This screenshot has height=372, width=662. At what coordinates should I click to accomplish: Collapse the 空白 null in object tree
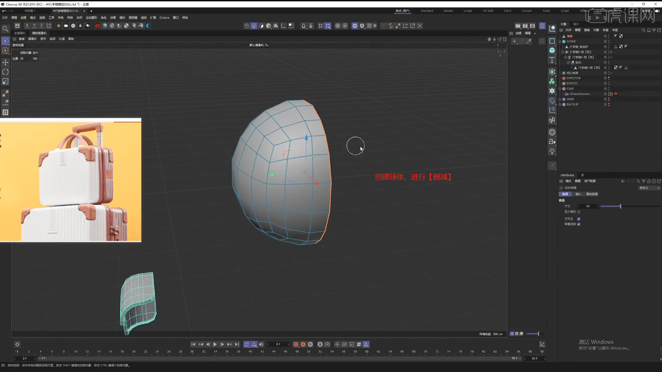coord(568,63)
